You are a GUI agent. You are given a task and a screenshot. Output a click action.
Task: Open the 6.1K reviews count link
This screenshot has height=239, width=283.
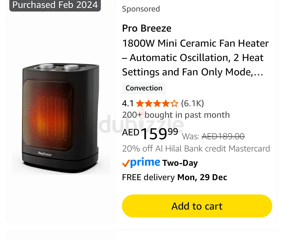point(192,103)
